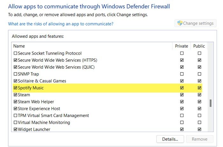This screenshot has height=147, width=223.
Task: Click the Private column header
Action: [182, 46]
